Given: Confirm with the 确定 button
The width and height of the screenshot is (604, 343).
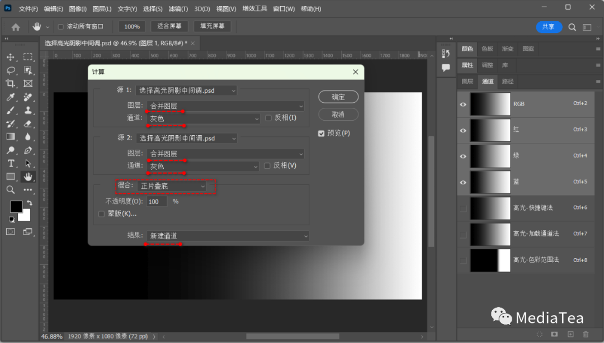Looking at the screenshot, I should (x=338, y=97).
